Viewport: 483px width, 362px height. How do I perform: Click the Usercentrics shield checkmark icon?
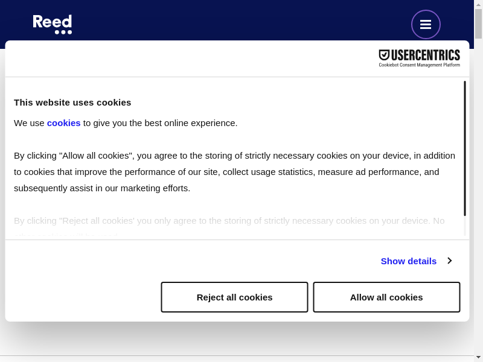[384, 56]
